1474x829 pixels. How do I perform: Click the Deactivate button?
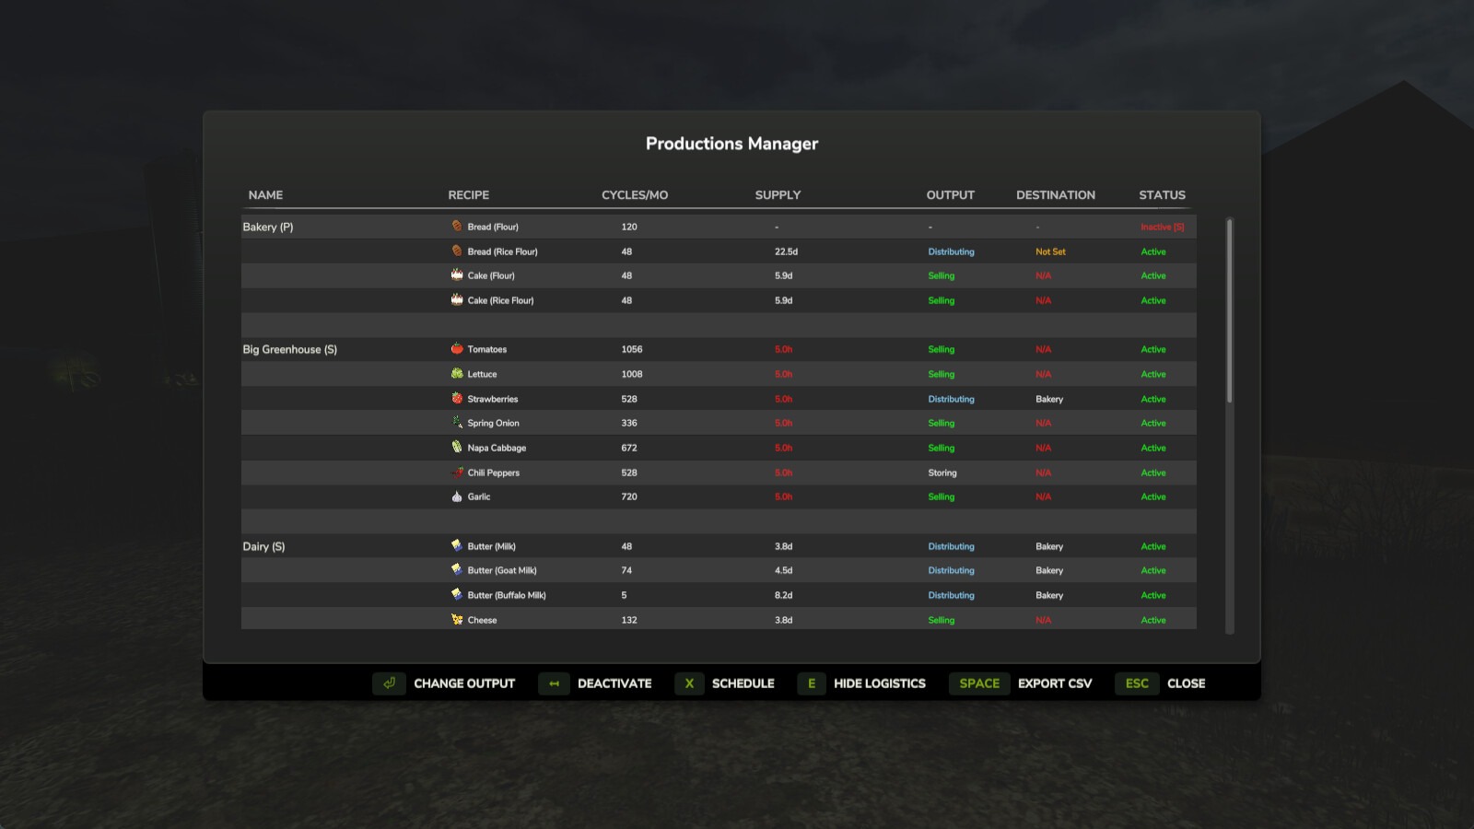coord(596,683)
